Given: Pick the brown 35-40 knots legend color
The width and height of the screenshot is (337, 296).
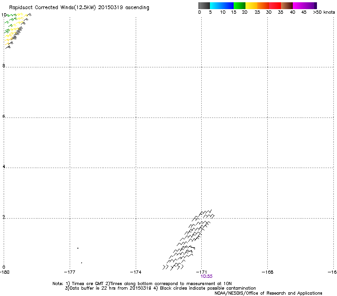Looking at the screenshot, I should 287,5.
